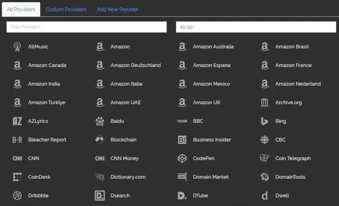339x206 pixels.
Task: Open the Custom Providers tab
Action: (66, 10)
